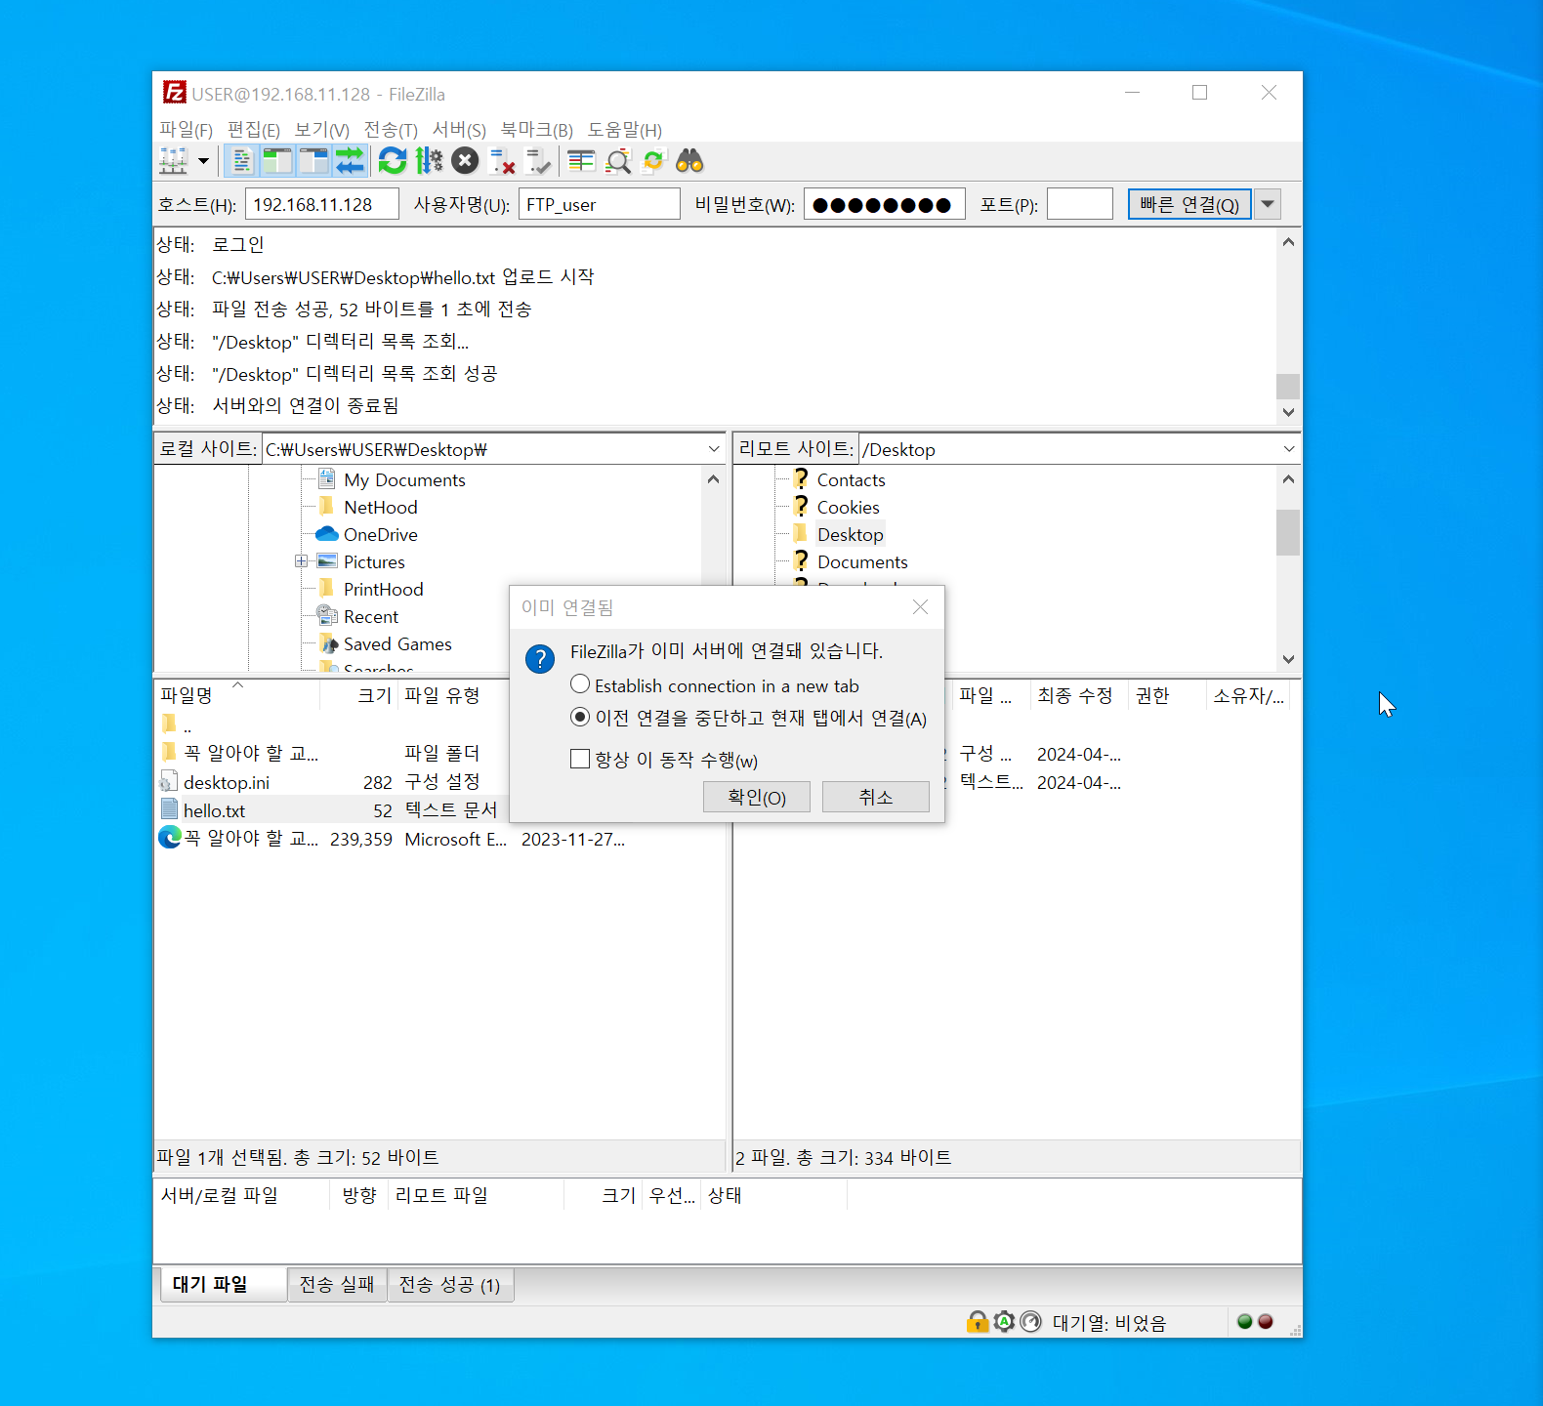Viewport: 1543px width, 1406px height.
Task: Switch to the 전송 실패 tab
Action: [337, 1285]
